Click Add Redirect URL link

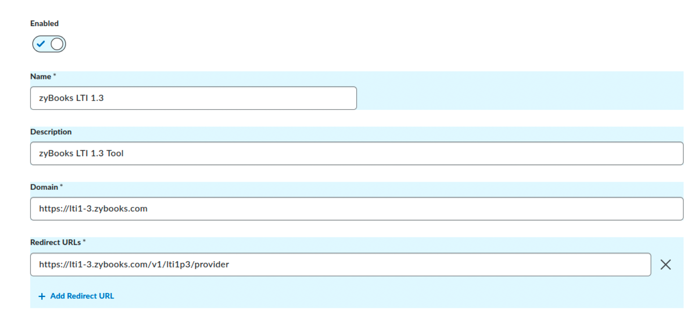point(76,296)
